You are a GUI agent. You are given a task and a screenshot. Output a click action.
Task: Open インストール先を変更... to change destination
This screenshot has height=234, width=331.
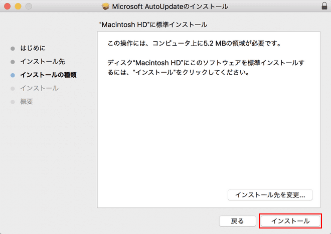pyautogui.click(x=270, y=195)
